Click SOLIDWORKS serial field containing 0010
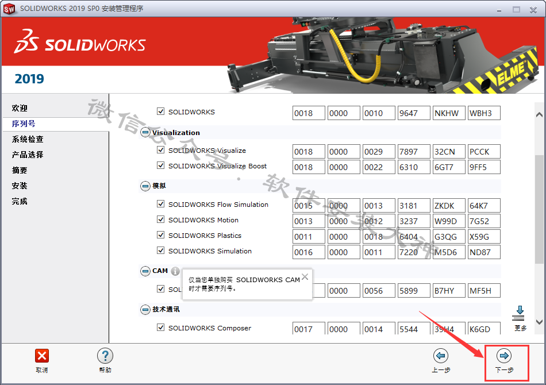 [379, 113]
